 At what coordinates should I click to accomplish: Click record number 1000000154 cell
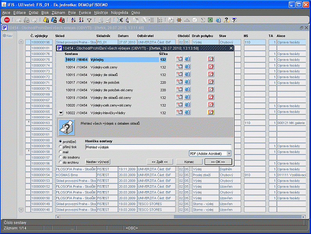(x=41, y=175)
